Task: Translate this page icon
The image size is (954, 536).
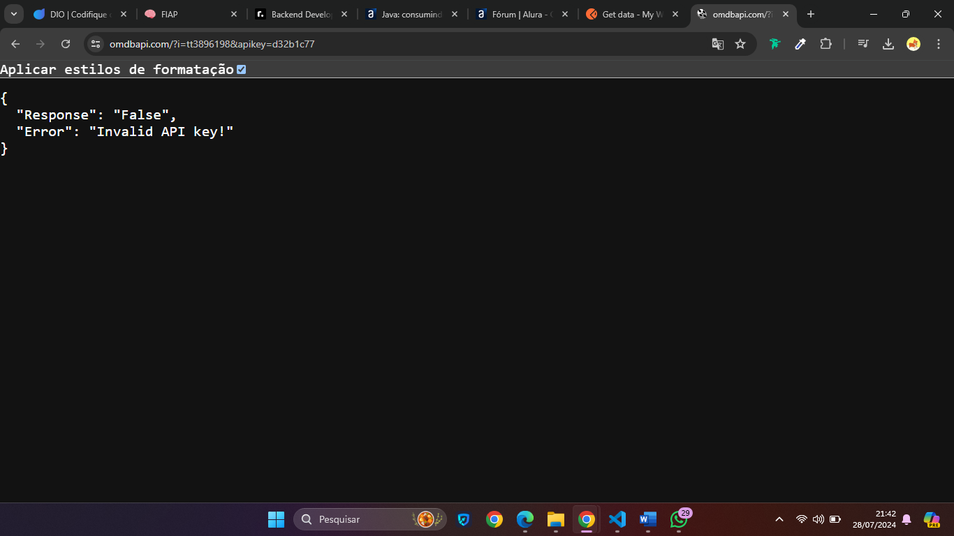Action: [717, 44]
